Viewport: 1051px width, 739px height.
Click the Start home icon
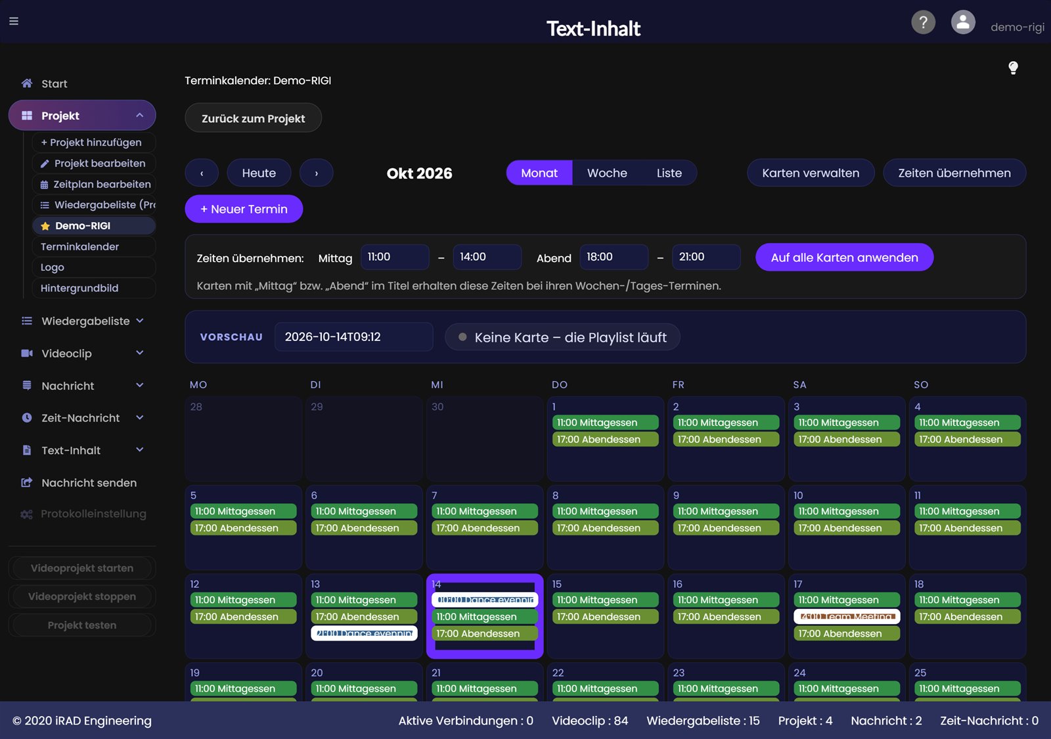27,83
